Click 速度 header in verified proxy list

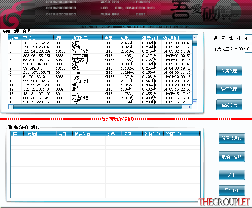[132, 134]
